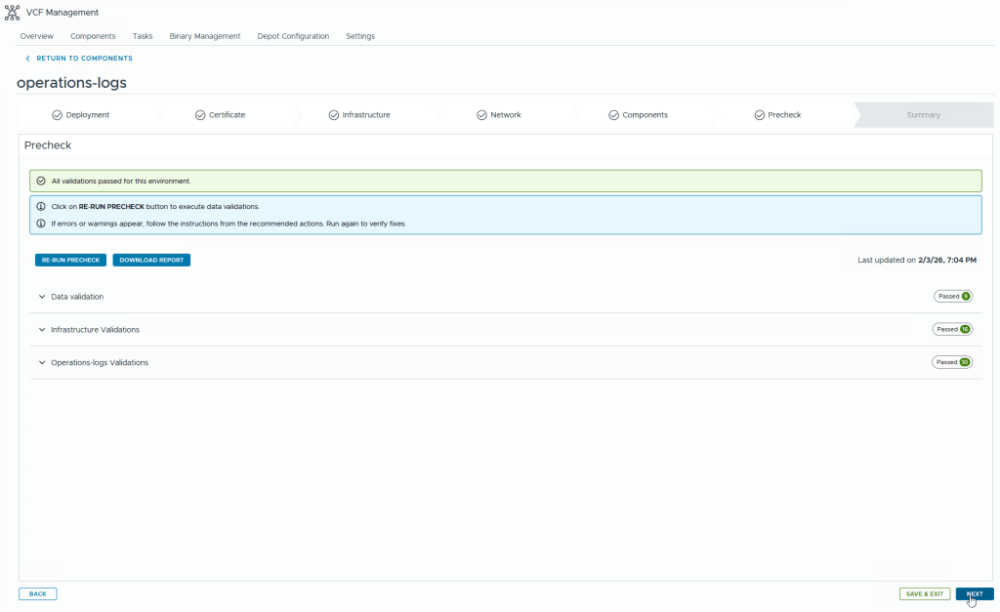
Task: Expand the Data validation section
Action: pyautogui.click(x=42, y=297)
